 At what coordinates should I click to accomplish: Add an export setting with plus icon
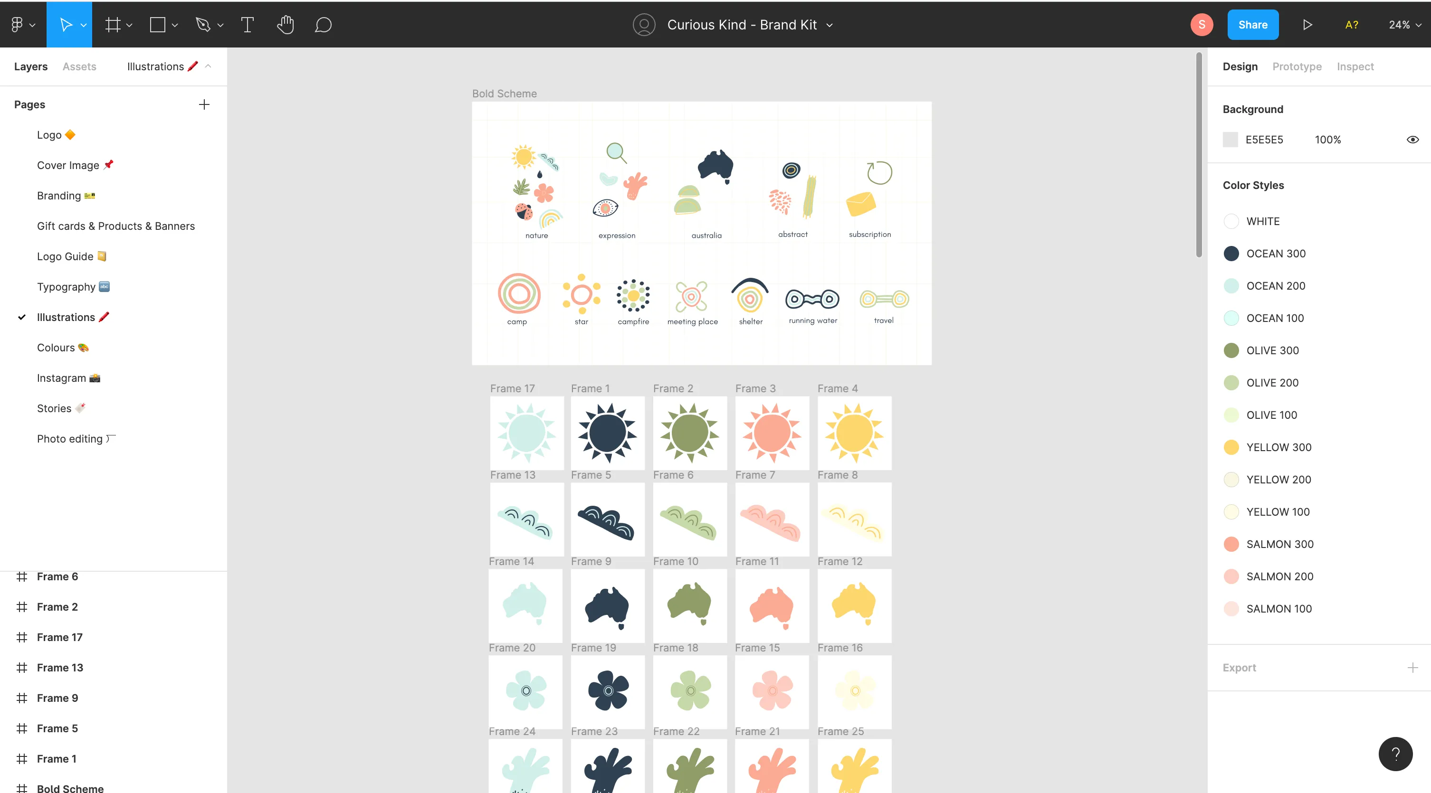pos(1412,668)
